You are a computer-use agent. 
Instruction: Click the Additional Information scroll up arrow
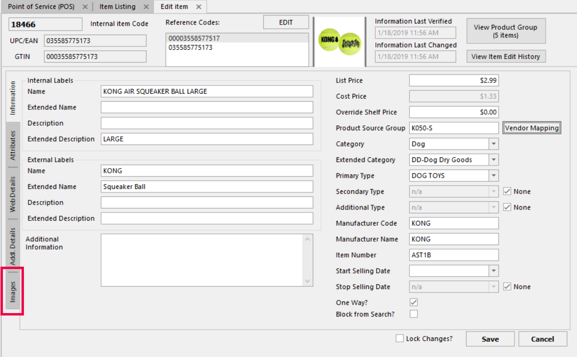point(308,239)
